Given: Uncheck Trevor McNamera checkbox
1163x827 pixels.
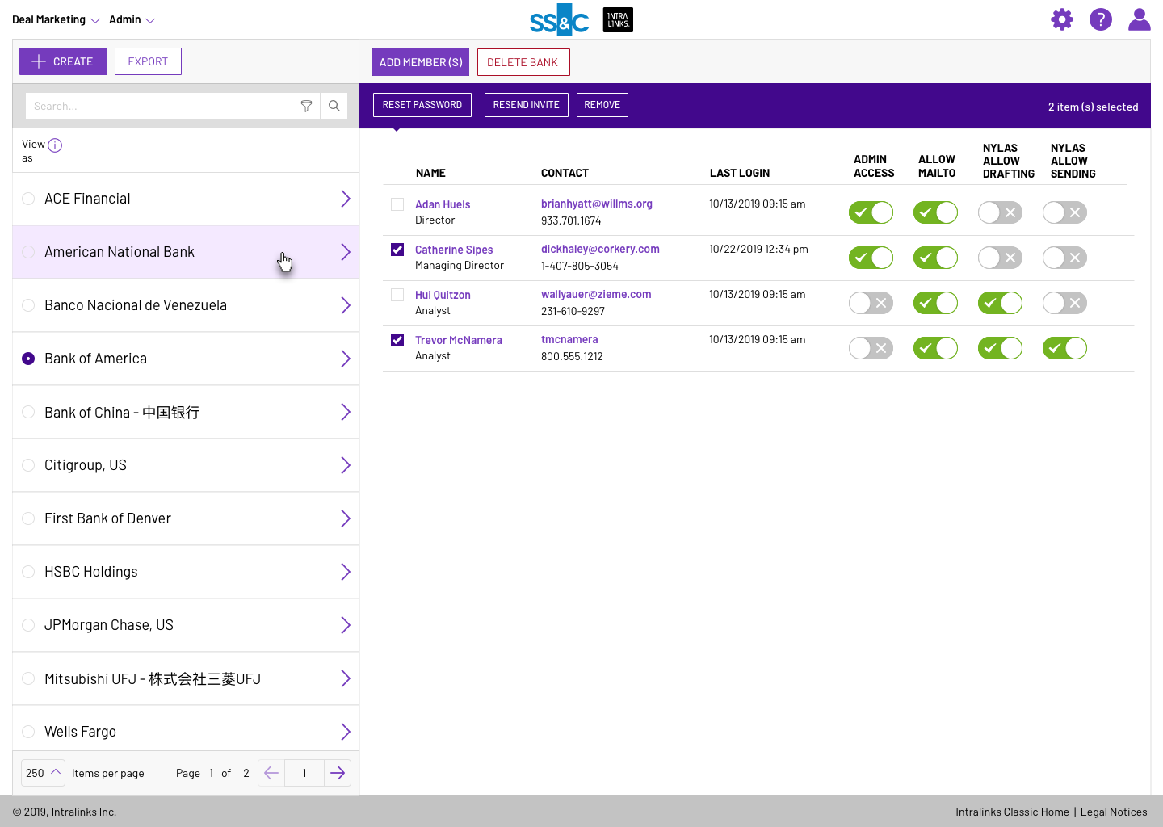Looking at the screenshot, I should point(397,340).
